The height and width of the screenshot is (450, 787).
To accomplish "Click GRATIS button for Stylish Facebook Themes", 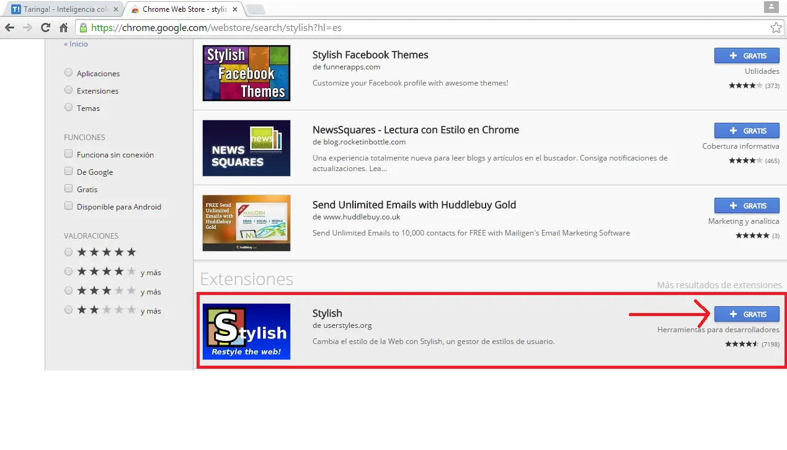I will click(x=747, y=56).
